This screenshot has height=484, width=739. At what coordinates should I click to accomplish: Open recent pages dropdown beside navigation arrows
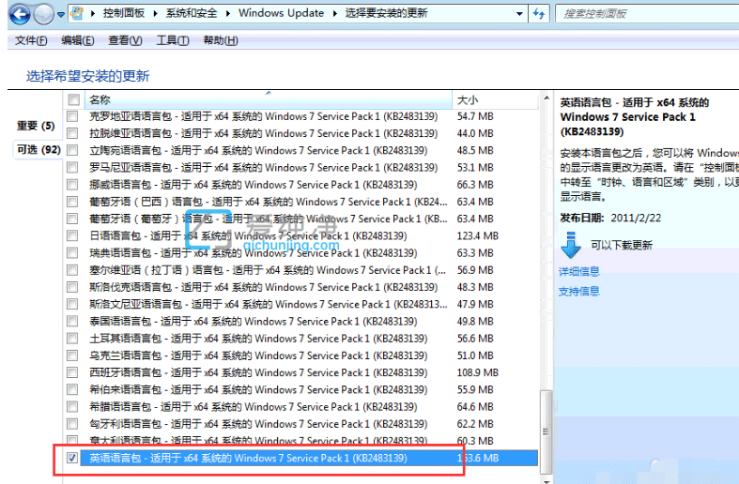[61, 15]
